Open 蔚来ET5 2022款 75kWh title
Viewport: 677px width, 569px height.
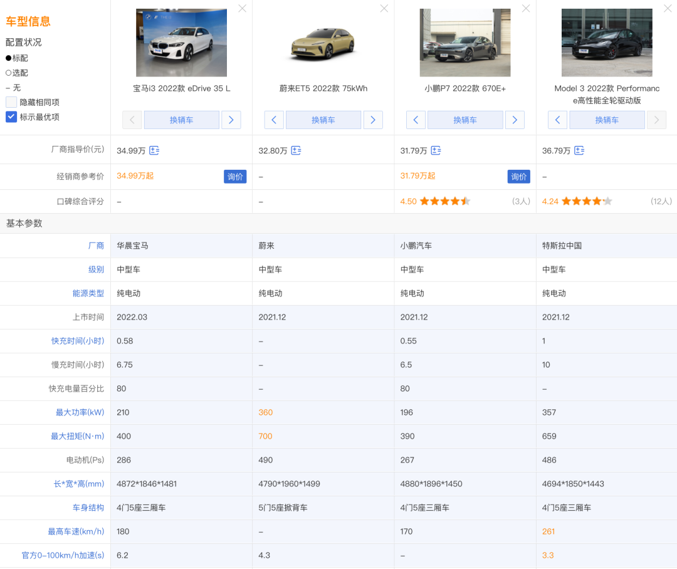coord(323,88)
